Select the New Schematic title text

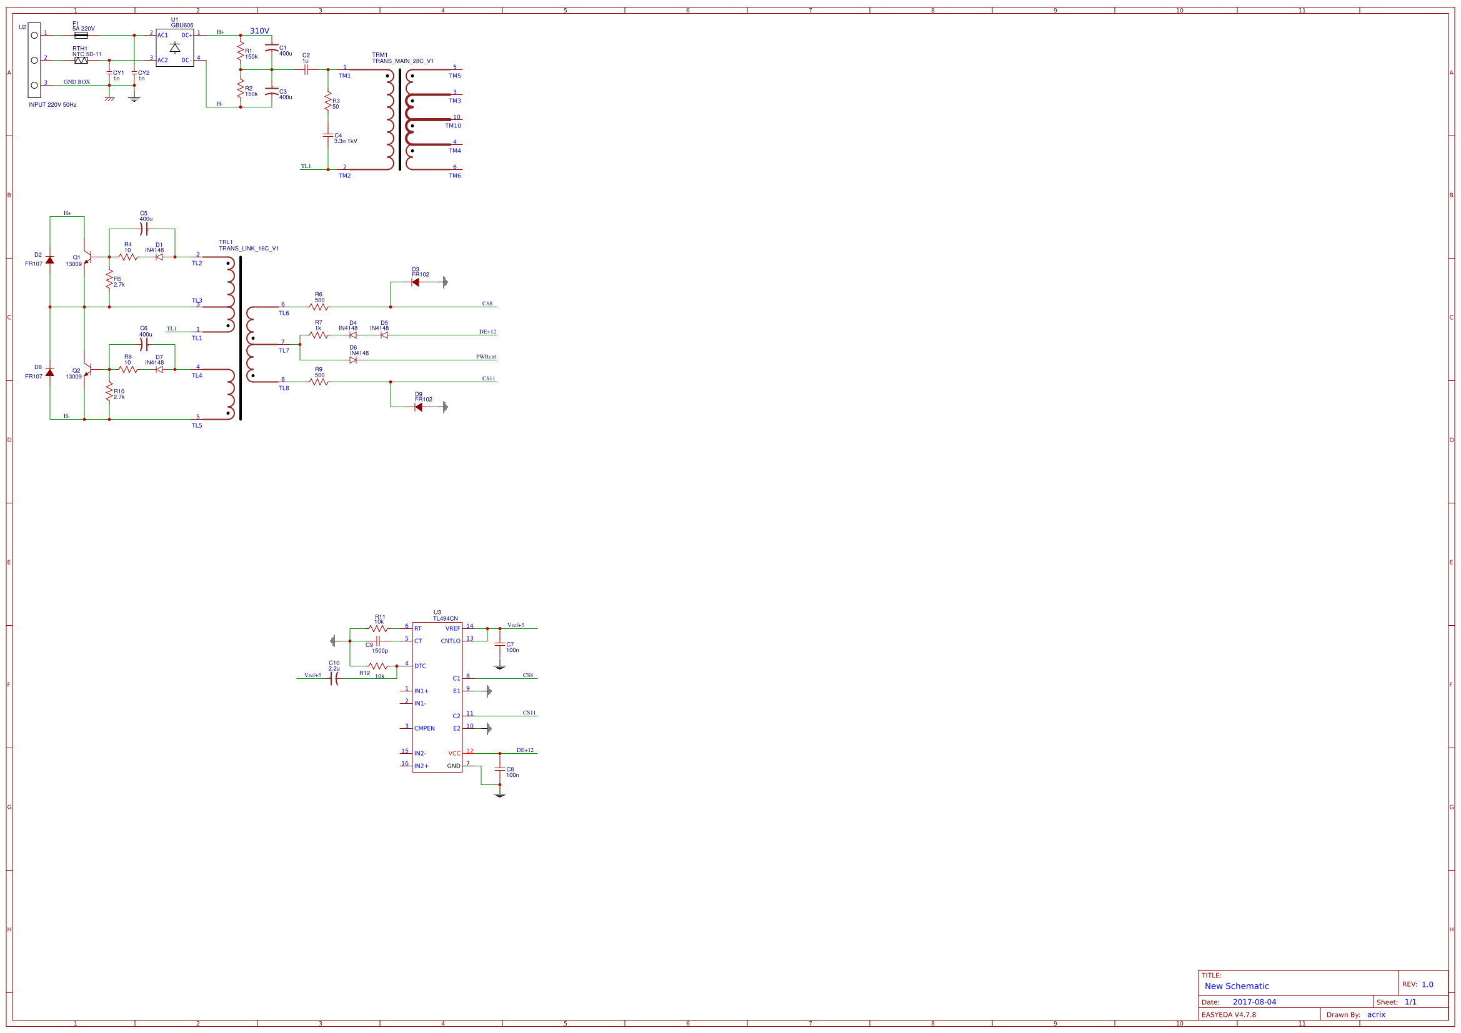(x=1237, y=986)
